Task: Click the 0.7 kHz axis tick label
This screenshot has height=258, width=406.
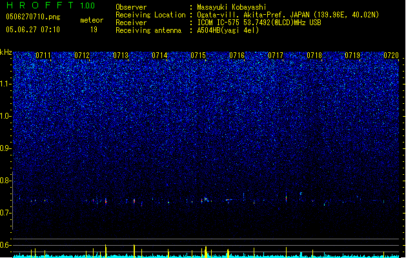Action: click(6, 213)
